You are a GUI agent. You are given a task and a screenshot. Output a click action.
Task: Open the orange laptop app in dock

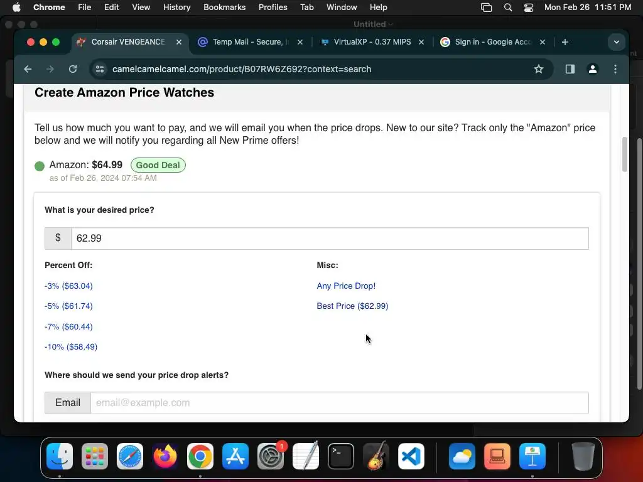tap(497, 456)
